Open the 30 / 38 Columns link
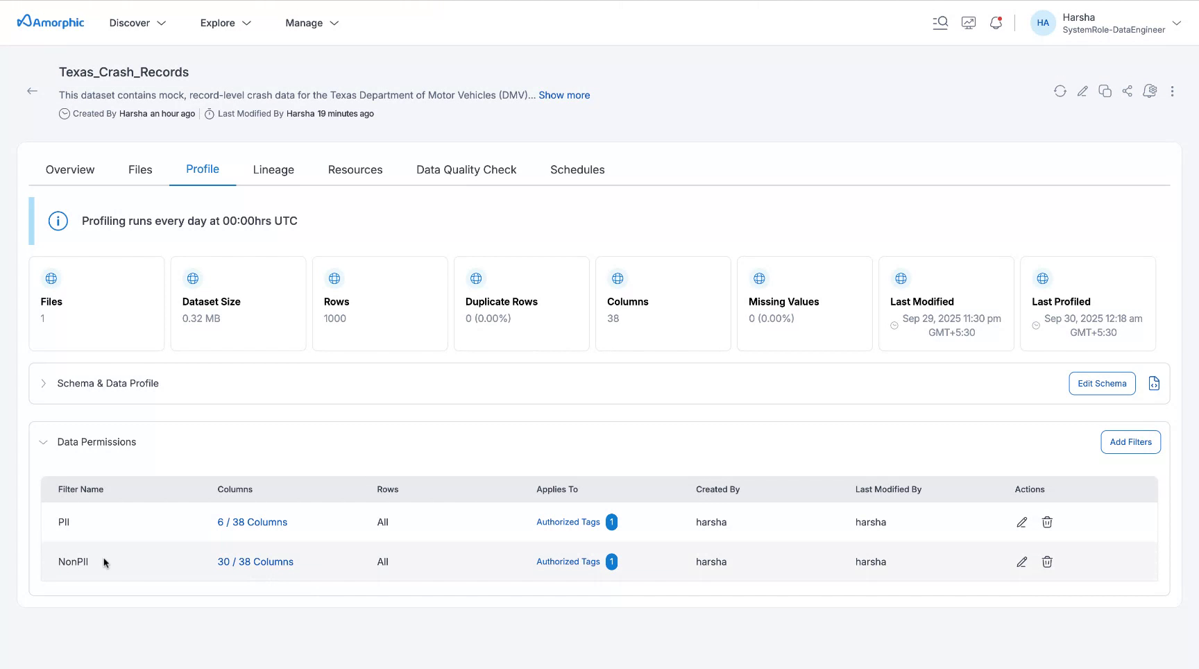 click(255, 562)
